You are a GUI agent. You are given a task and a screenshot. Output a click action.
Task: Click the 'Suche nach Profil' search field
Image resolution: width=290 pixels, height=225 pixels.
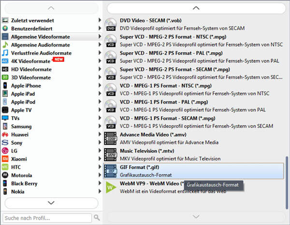pyautogui.click(x=47, y=218)
